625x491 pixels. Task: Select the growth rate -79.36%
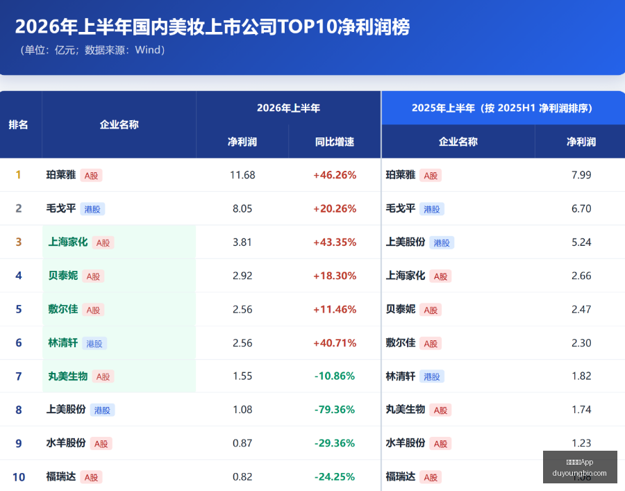[335, 409]
